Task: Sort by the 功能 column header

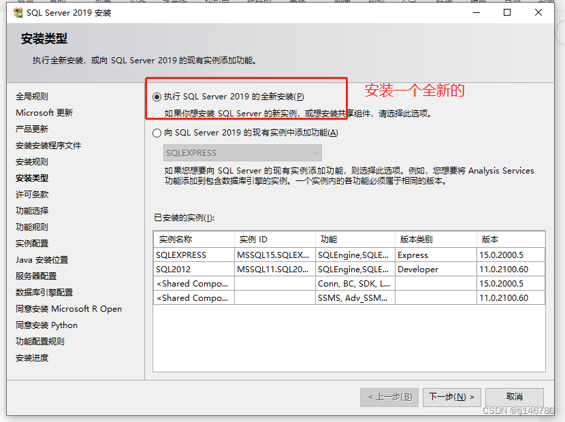Action: point(355,240)
